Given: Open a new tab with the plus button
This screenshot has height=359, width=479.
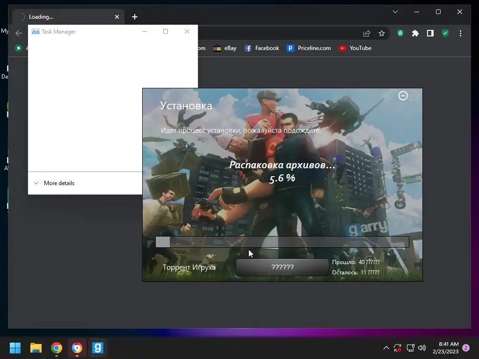Looking at the screenshot, I should pyautogui.click(x=135, y=17).
